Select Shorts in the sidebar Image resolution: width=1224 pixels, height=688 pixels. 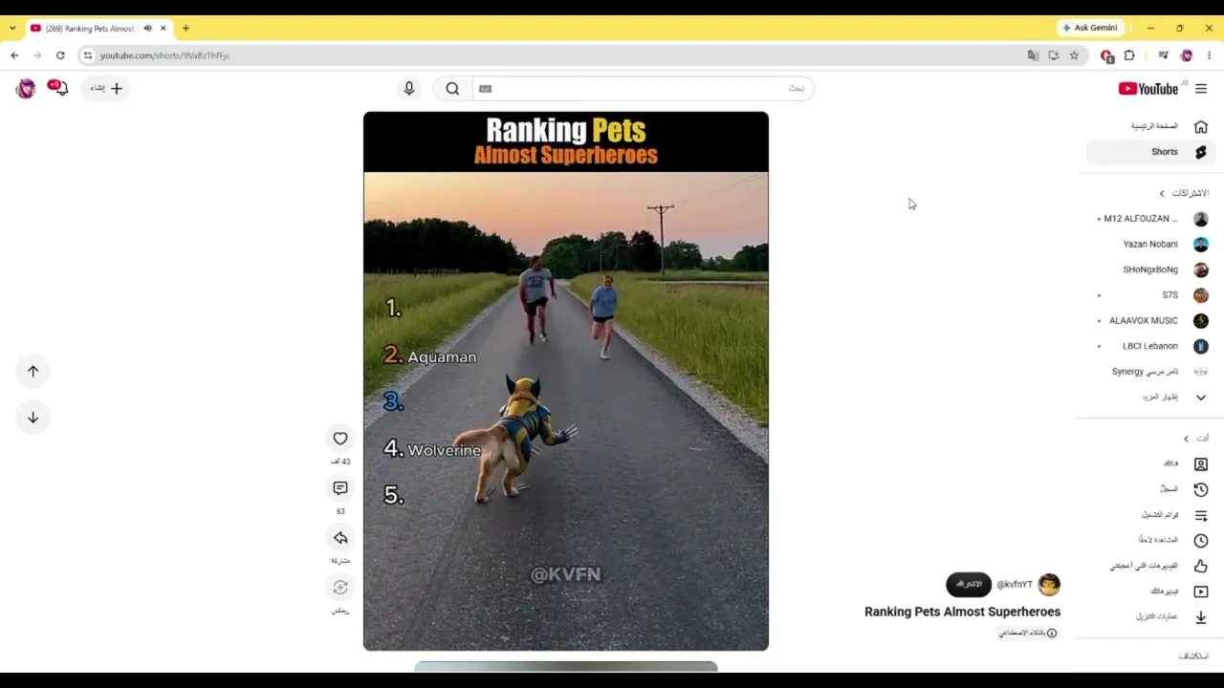pyautogui.click(x=1149, y=152)
